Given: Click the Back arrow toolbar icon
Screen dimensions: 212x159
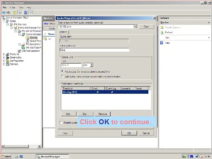Looking at the screenshot, I should pyautogui.click(x=4, y=13).
